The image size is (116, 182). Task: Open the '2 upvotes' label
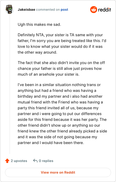click(19, 161)
